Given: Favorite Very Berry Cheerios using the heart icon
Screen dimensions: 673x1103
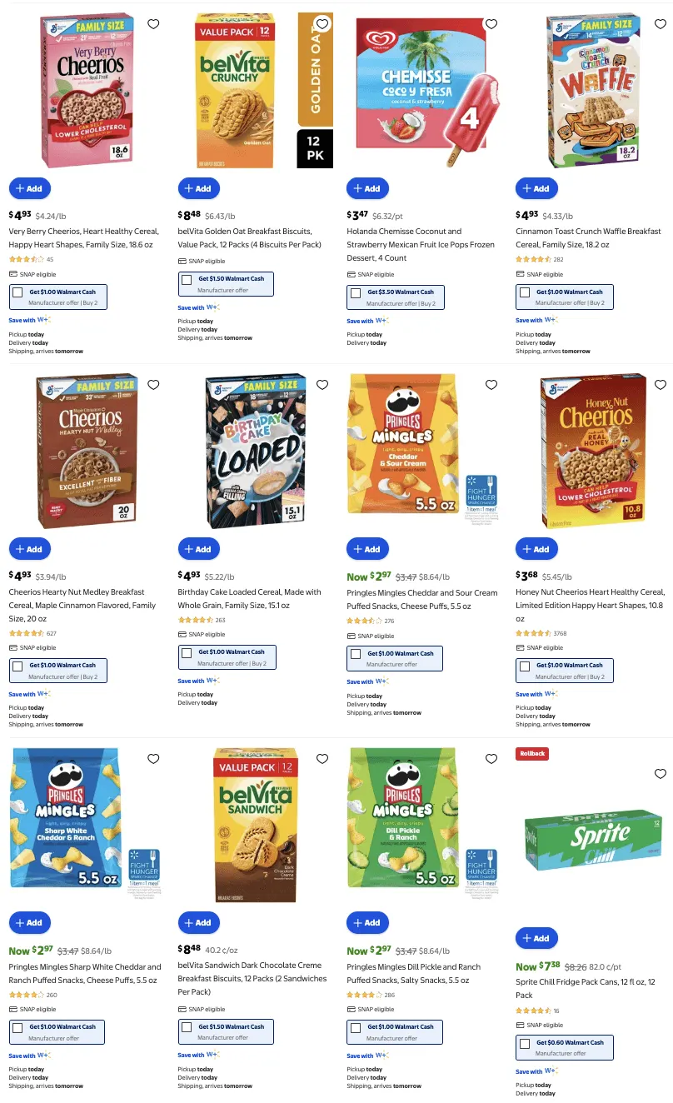Looking at the screenshot, I should click(x=153, y=24).
